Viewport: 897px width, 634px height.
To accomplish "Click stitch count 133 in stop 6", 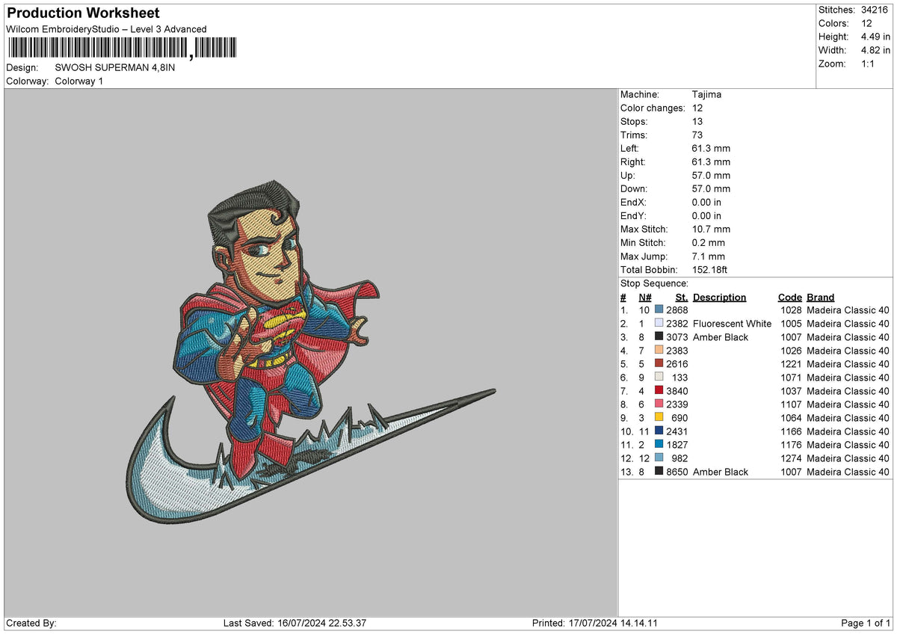I will 679,378.
